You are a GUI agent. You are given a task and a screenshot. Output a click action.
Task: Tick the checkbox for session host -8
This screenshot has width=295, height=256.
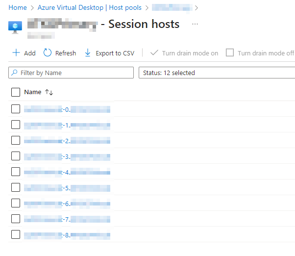(x=16, y=234)
